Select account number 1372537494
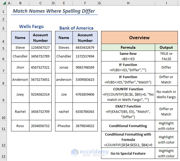Screen dimensions: 180x161 [x=85, y=56]
